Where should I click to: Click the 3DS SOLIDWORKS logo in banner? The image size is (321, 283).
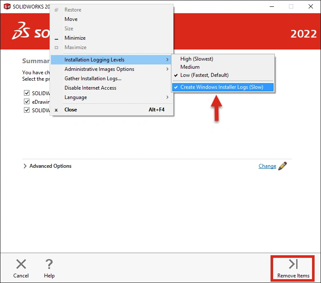[x=31, y=31]
